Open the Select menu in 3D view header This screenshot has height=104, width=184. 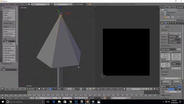pyautogui.click(x=13, y=89)
